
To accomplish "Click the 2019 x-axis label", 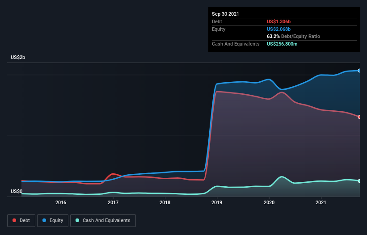I will click(217, 202).
